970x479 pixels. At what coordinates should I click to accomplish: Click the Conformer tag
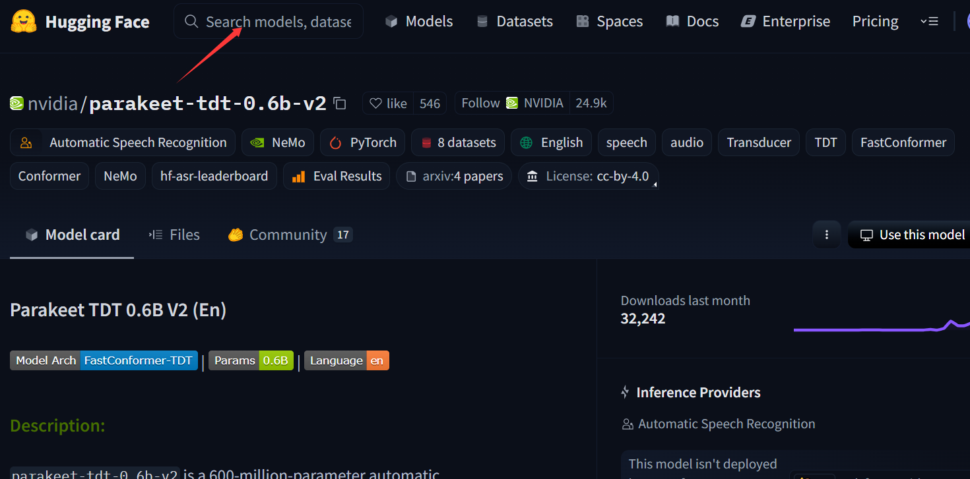point(49,176)
